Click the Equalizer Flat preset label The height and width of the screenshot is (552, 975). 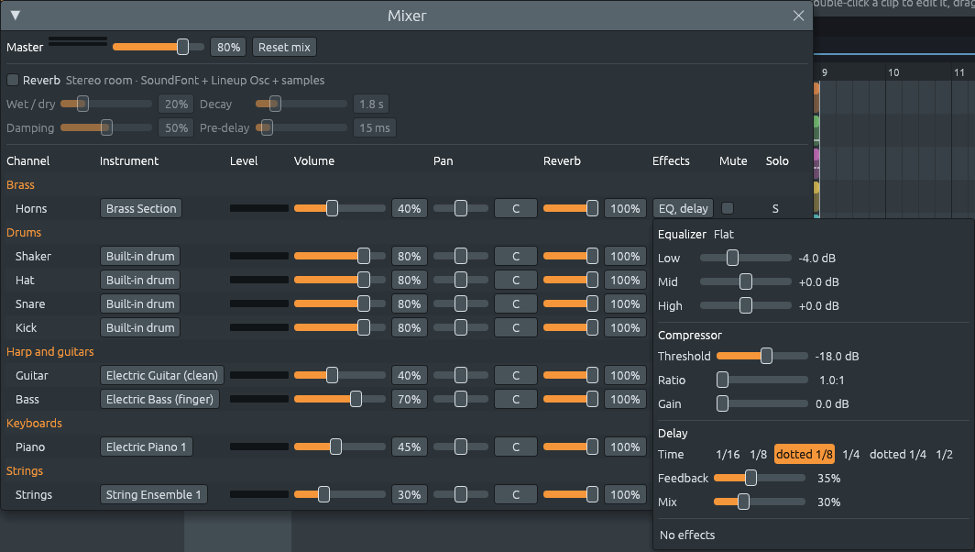(x=723, y=234)
